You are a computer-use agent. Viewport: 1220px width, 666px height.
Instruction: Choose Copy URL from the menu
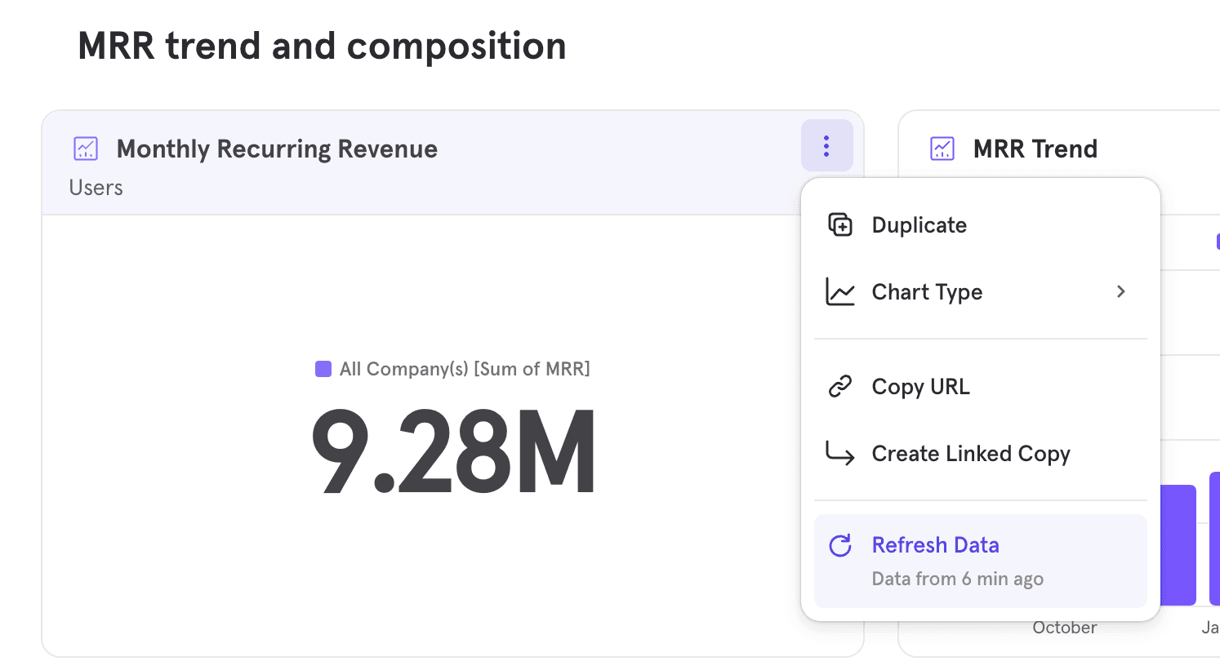point(920,386)
